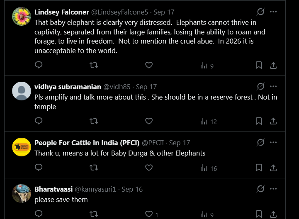299x219 pixels.
Task: Bookmark Lindsey Falconer's tweet
Action: pos(259,65)
